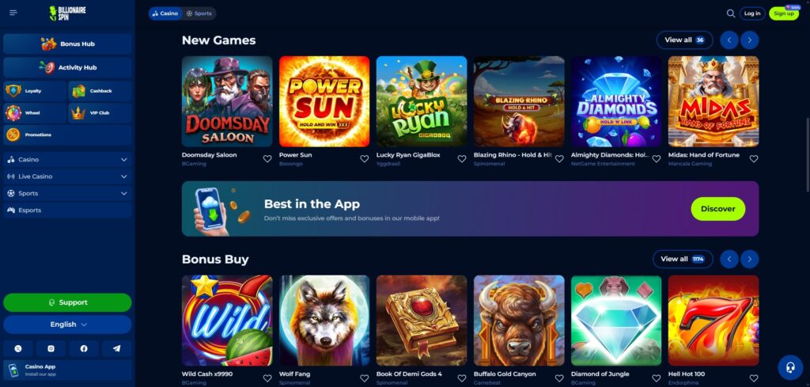Click the Discover button
This screenshot has height=387, width=810.
(717, 209)
